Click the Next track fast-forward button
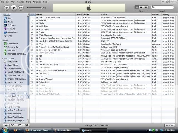Viewport: 178px width, 133px height. (x=21, y=8)
